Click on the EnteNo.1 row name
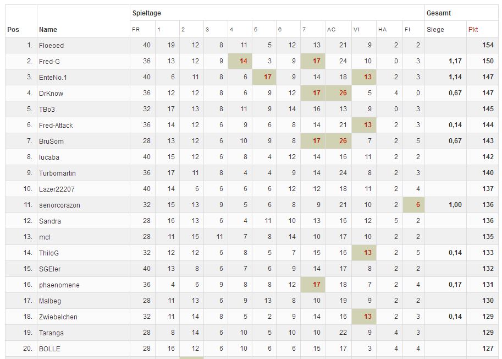502x359 pixels. click(53, 77)
